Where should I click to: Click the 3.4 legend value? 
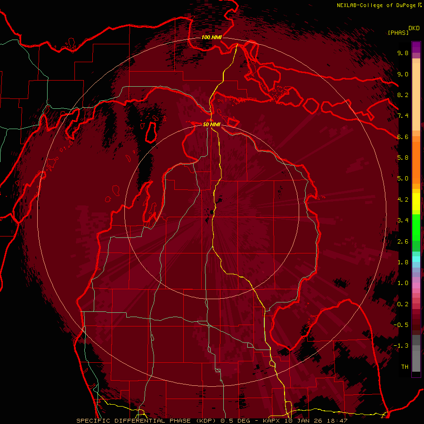tap(403, 220)
